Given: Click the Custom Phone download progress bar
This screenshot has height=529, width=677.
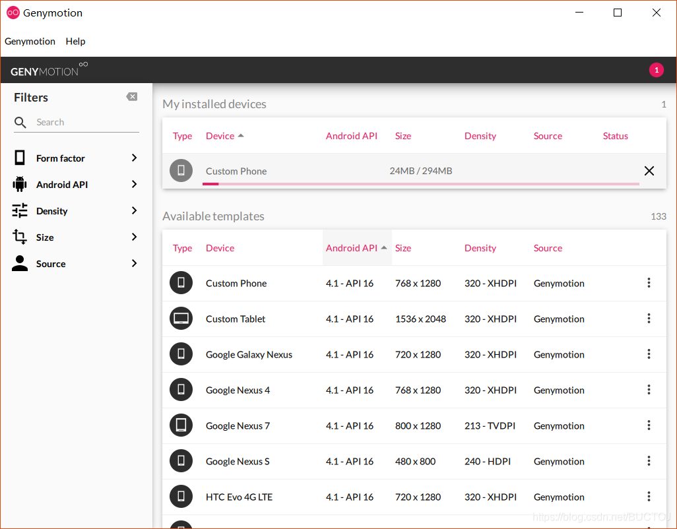Looking at the screenshot, I should [420, 184].
